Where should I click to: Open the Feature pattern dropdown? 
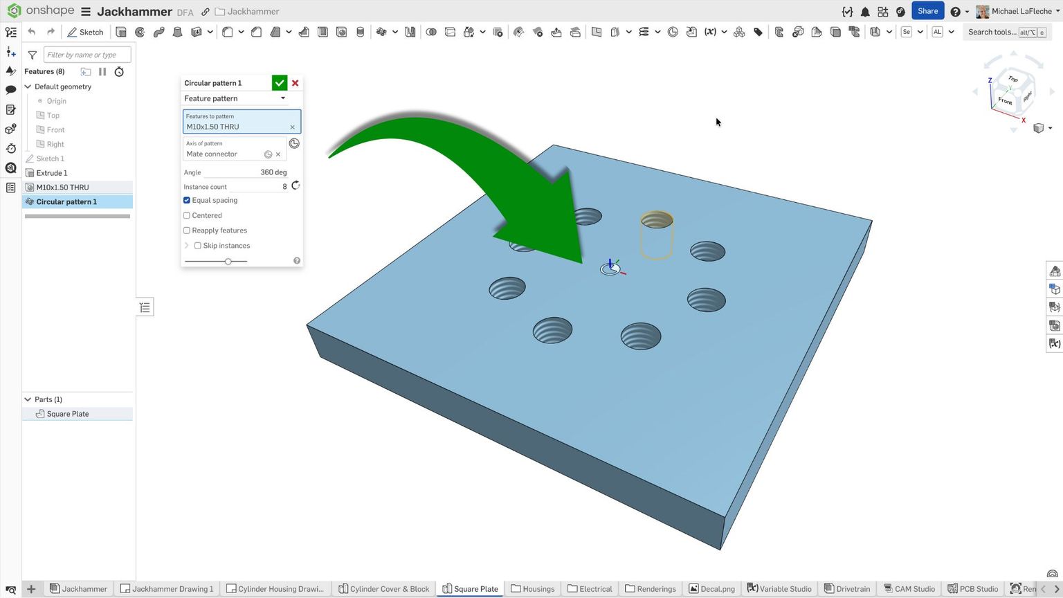tap(235, 98)
